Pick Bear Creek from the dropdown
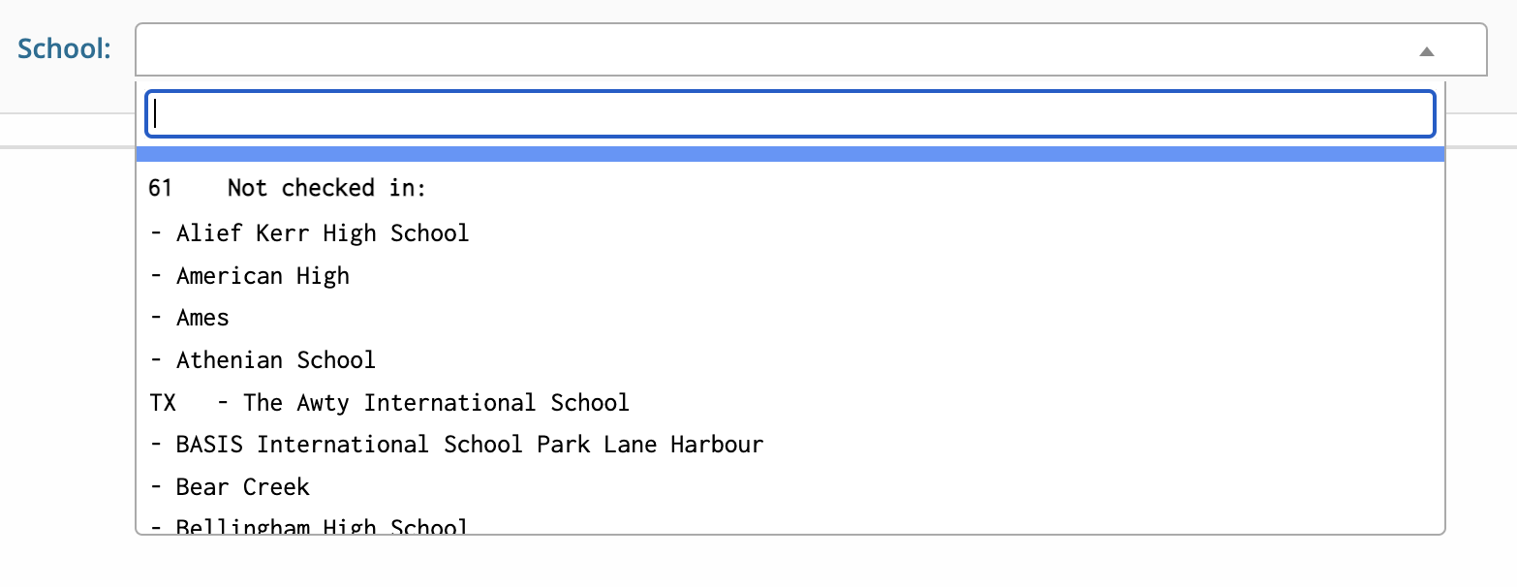 coord(242,487)
